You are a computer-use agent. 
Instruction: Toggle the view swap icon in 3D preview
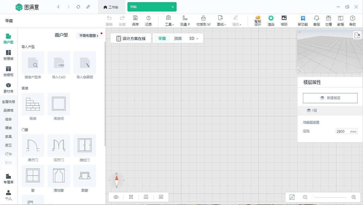point(357,35)
